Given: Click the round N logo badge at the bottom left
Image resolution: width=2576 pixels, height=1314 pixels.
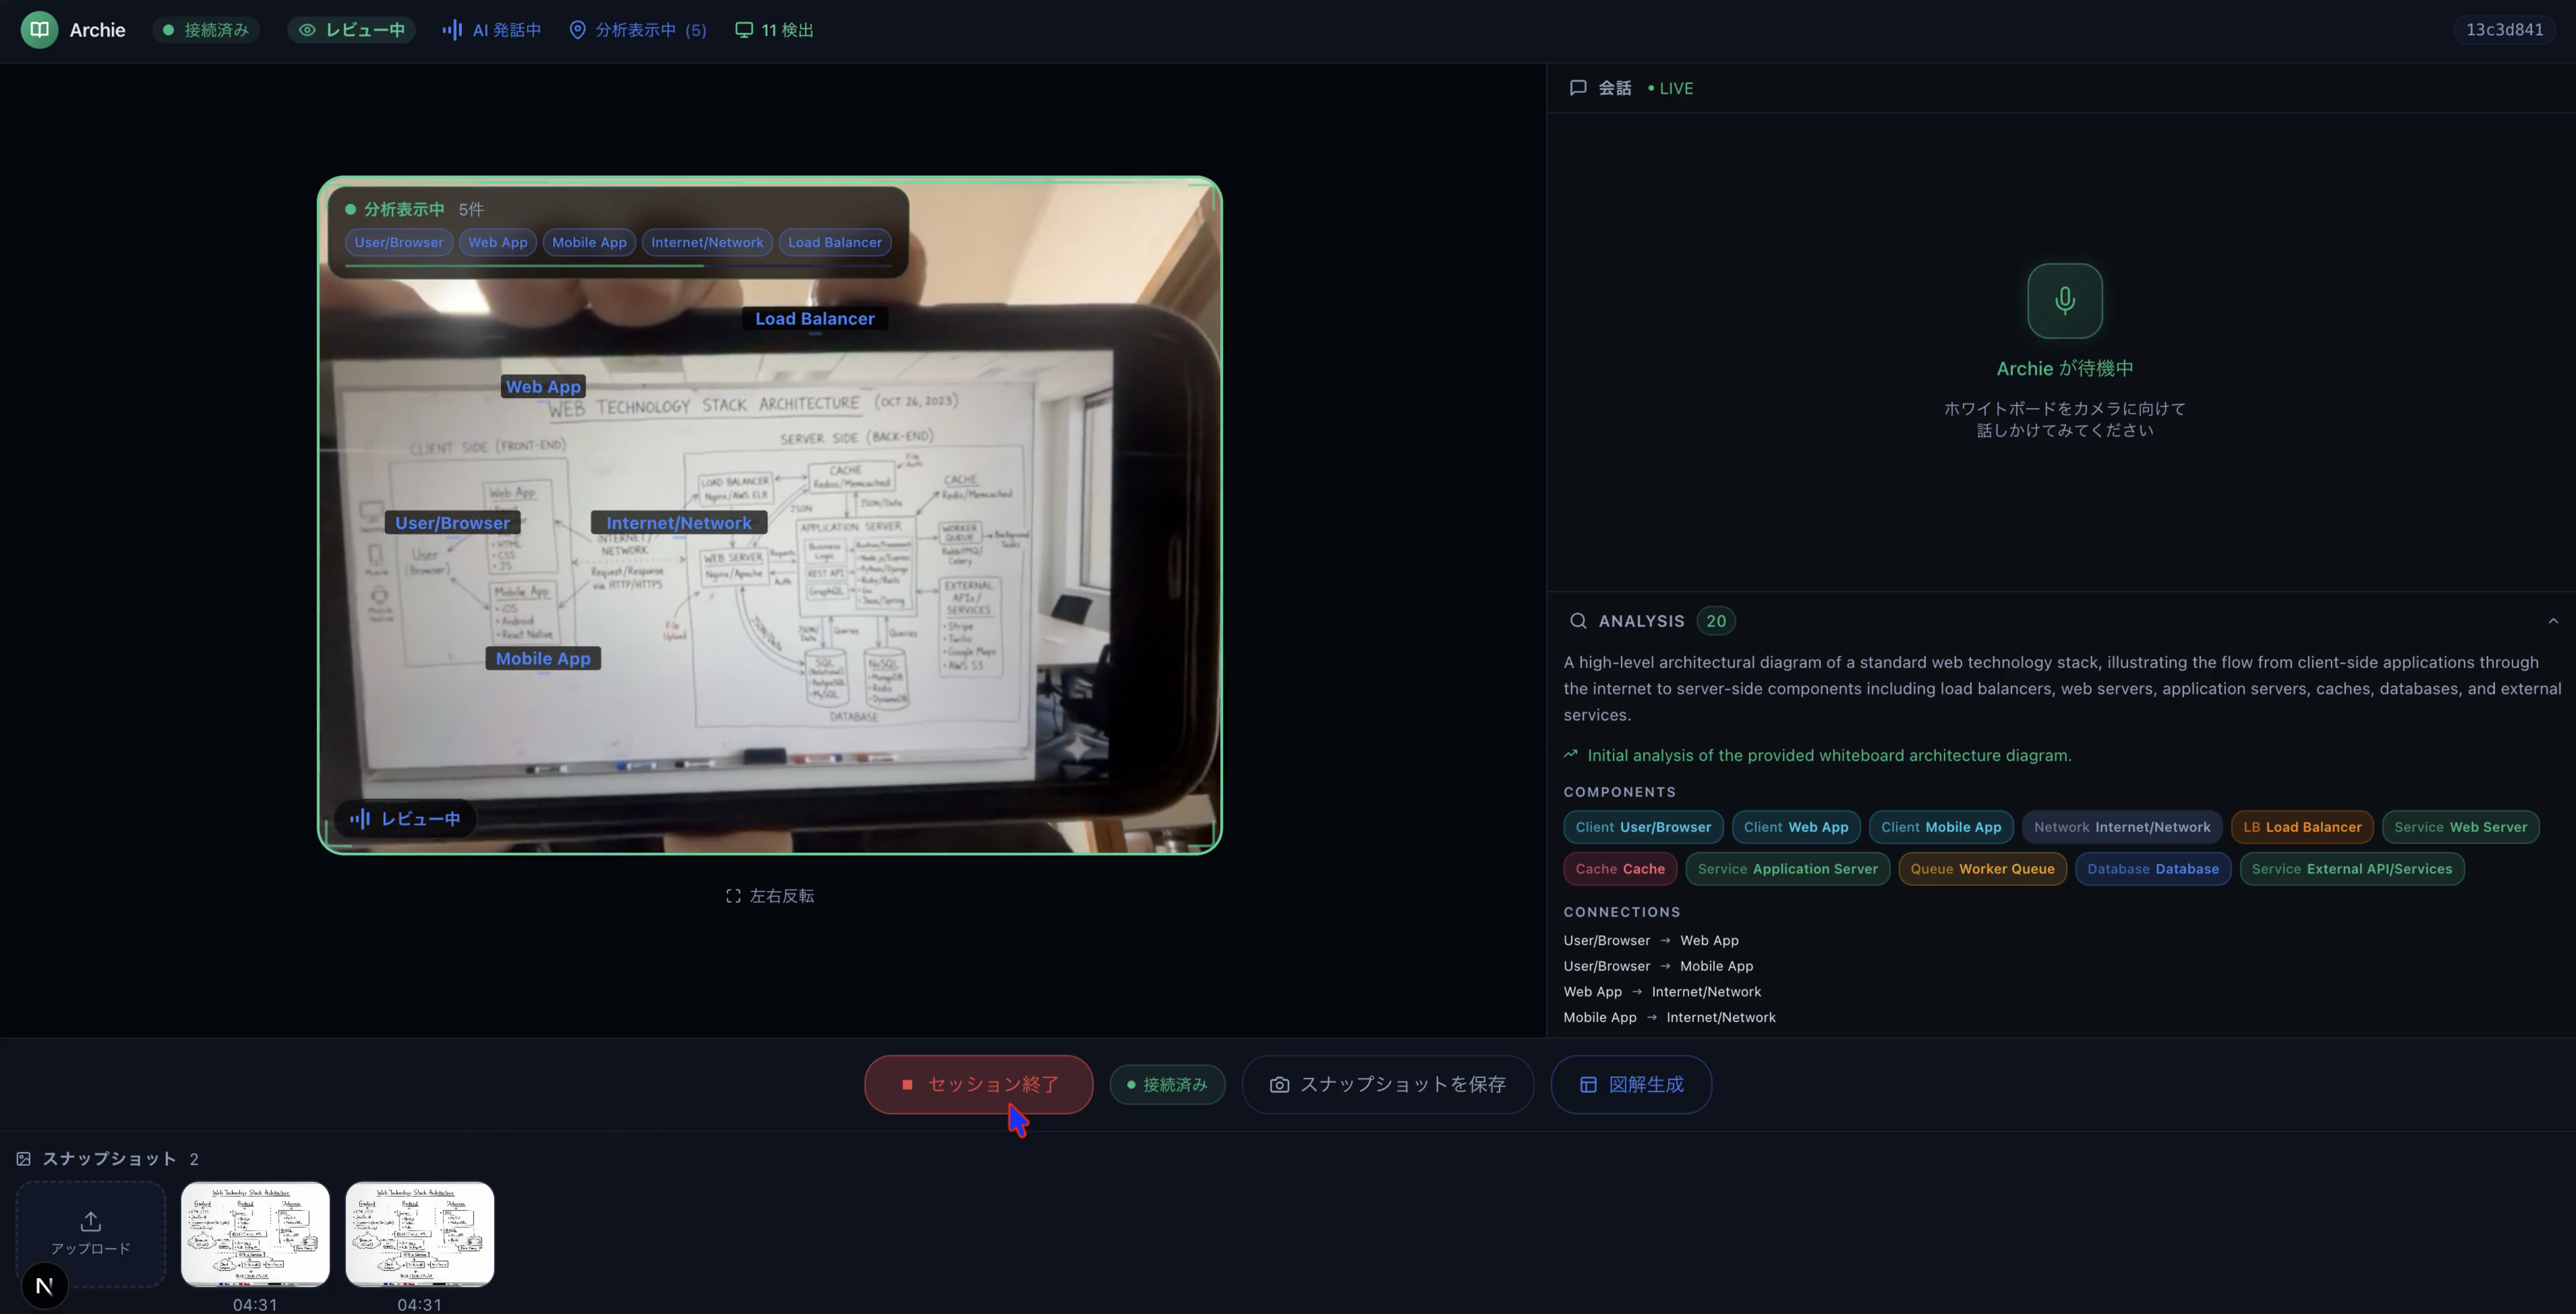Looking at the screenshot, I should [x=44, y=1286].
